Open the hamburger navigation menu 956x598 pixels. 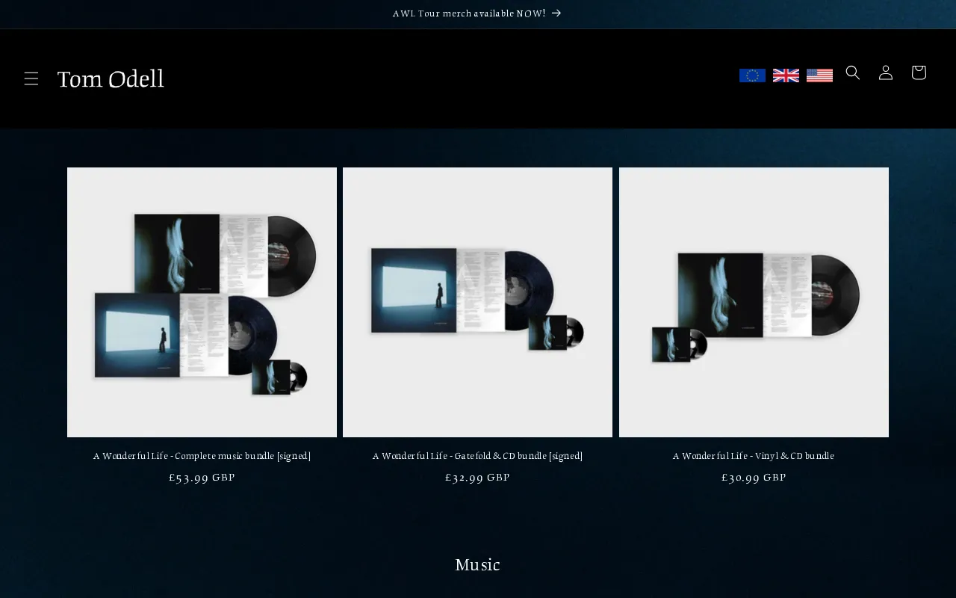pos(31,78)
